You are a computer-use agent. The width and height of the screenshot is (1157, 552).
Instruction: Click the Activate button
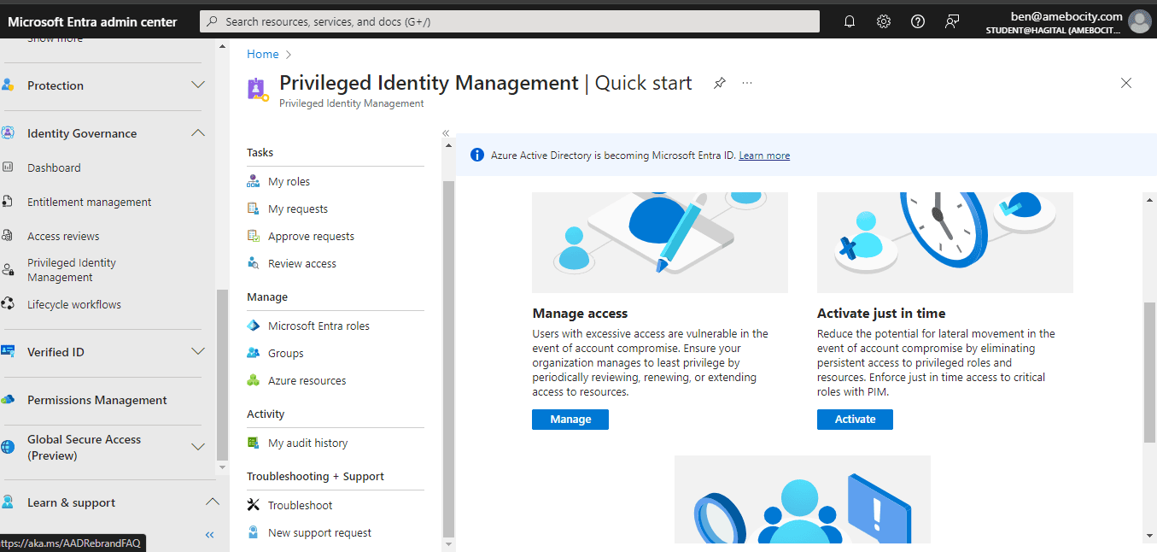pyautogui.click(x=855, y=420)
